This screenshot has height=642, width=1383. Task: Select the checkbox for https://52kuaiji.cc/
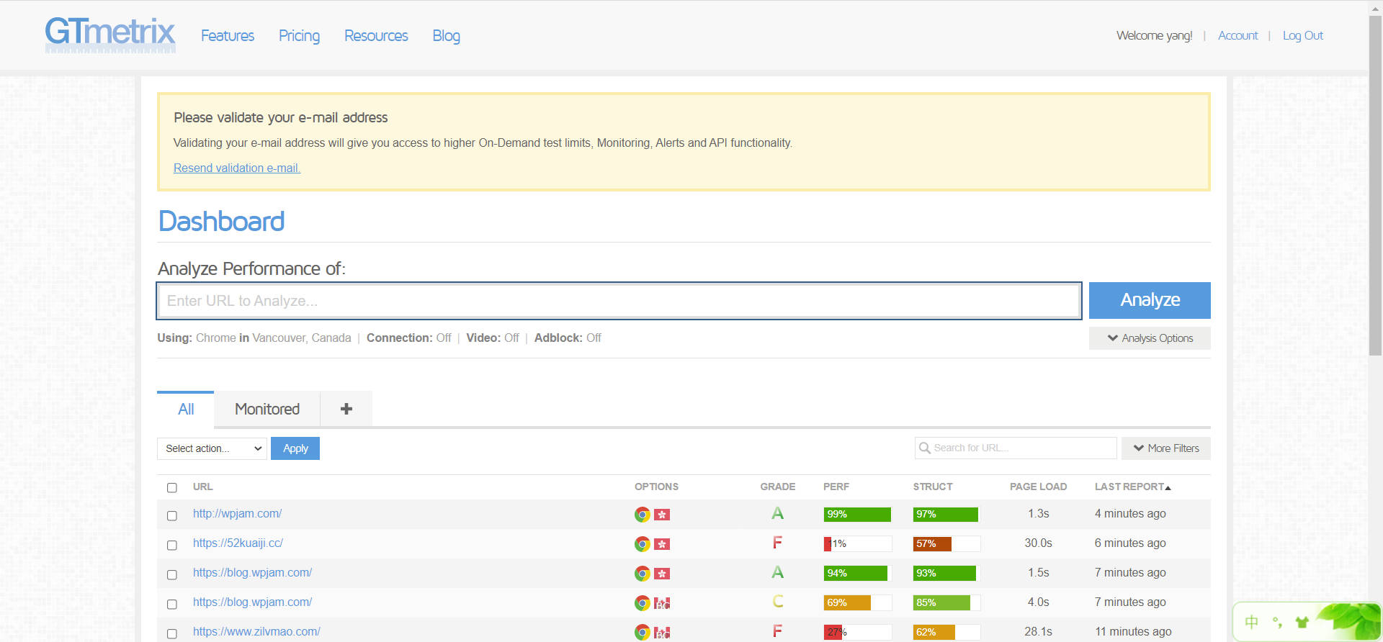[x=172, y=545]
